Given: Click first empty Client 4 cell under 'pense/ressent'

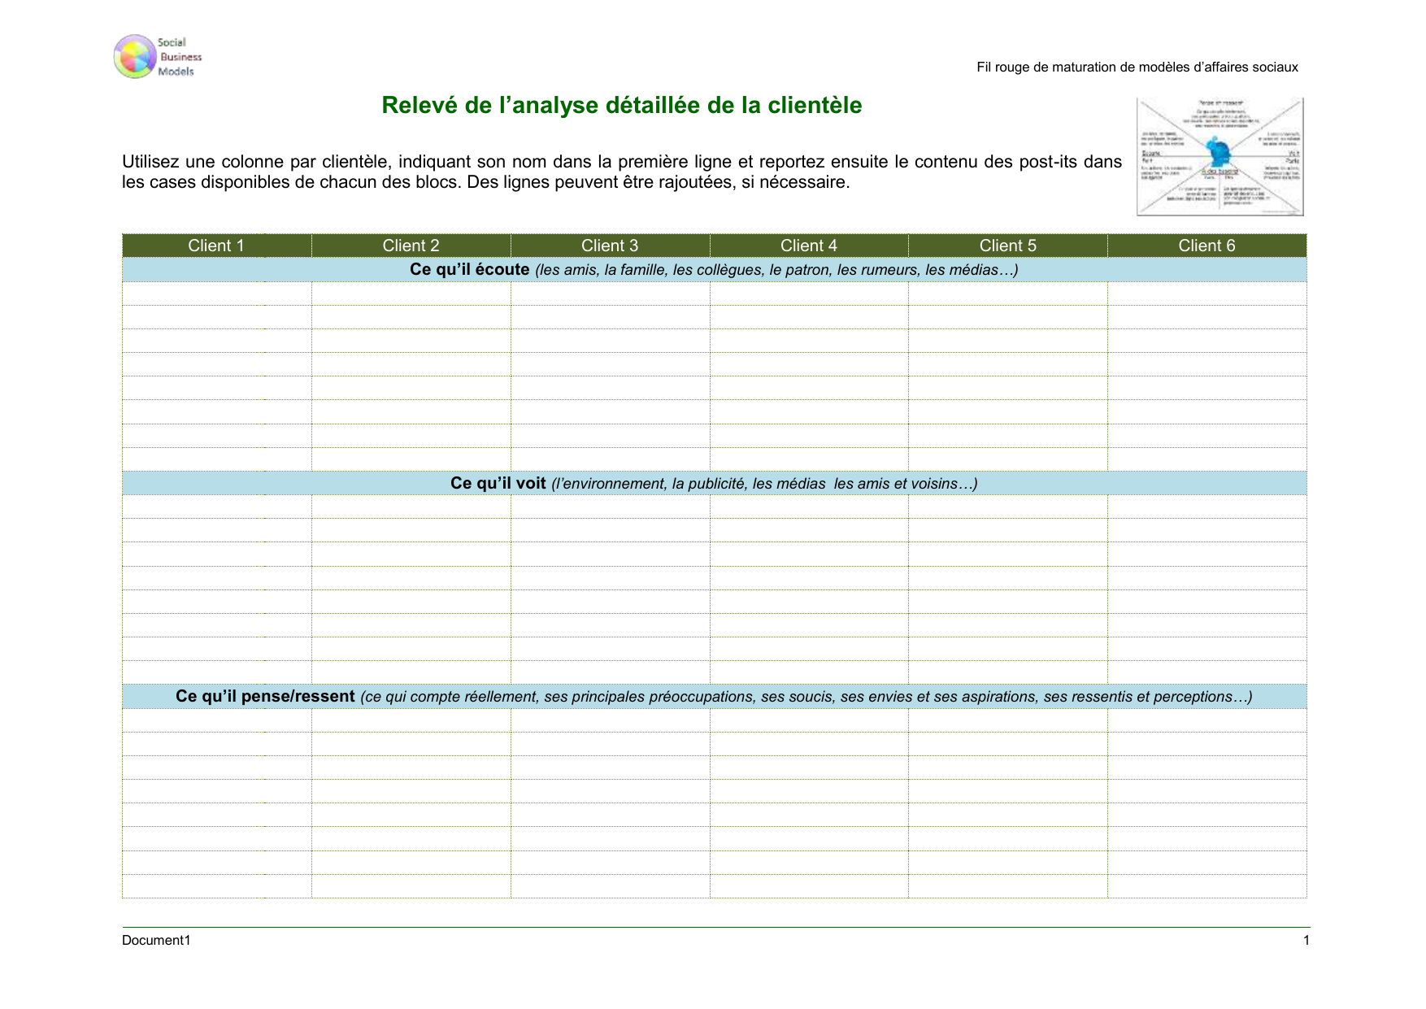Looking at the screenshot, I should tap(808, 720).
